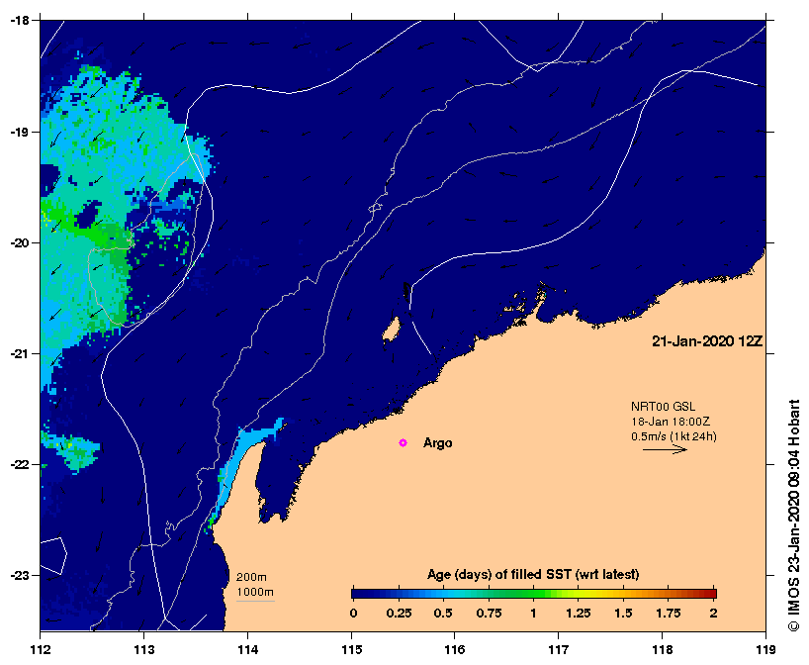Click the magenta Argo float marker
The width and height of the screenshot is (809, 665).
(x=403, y=443)
